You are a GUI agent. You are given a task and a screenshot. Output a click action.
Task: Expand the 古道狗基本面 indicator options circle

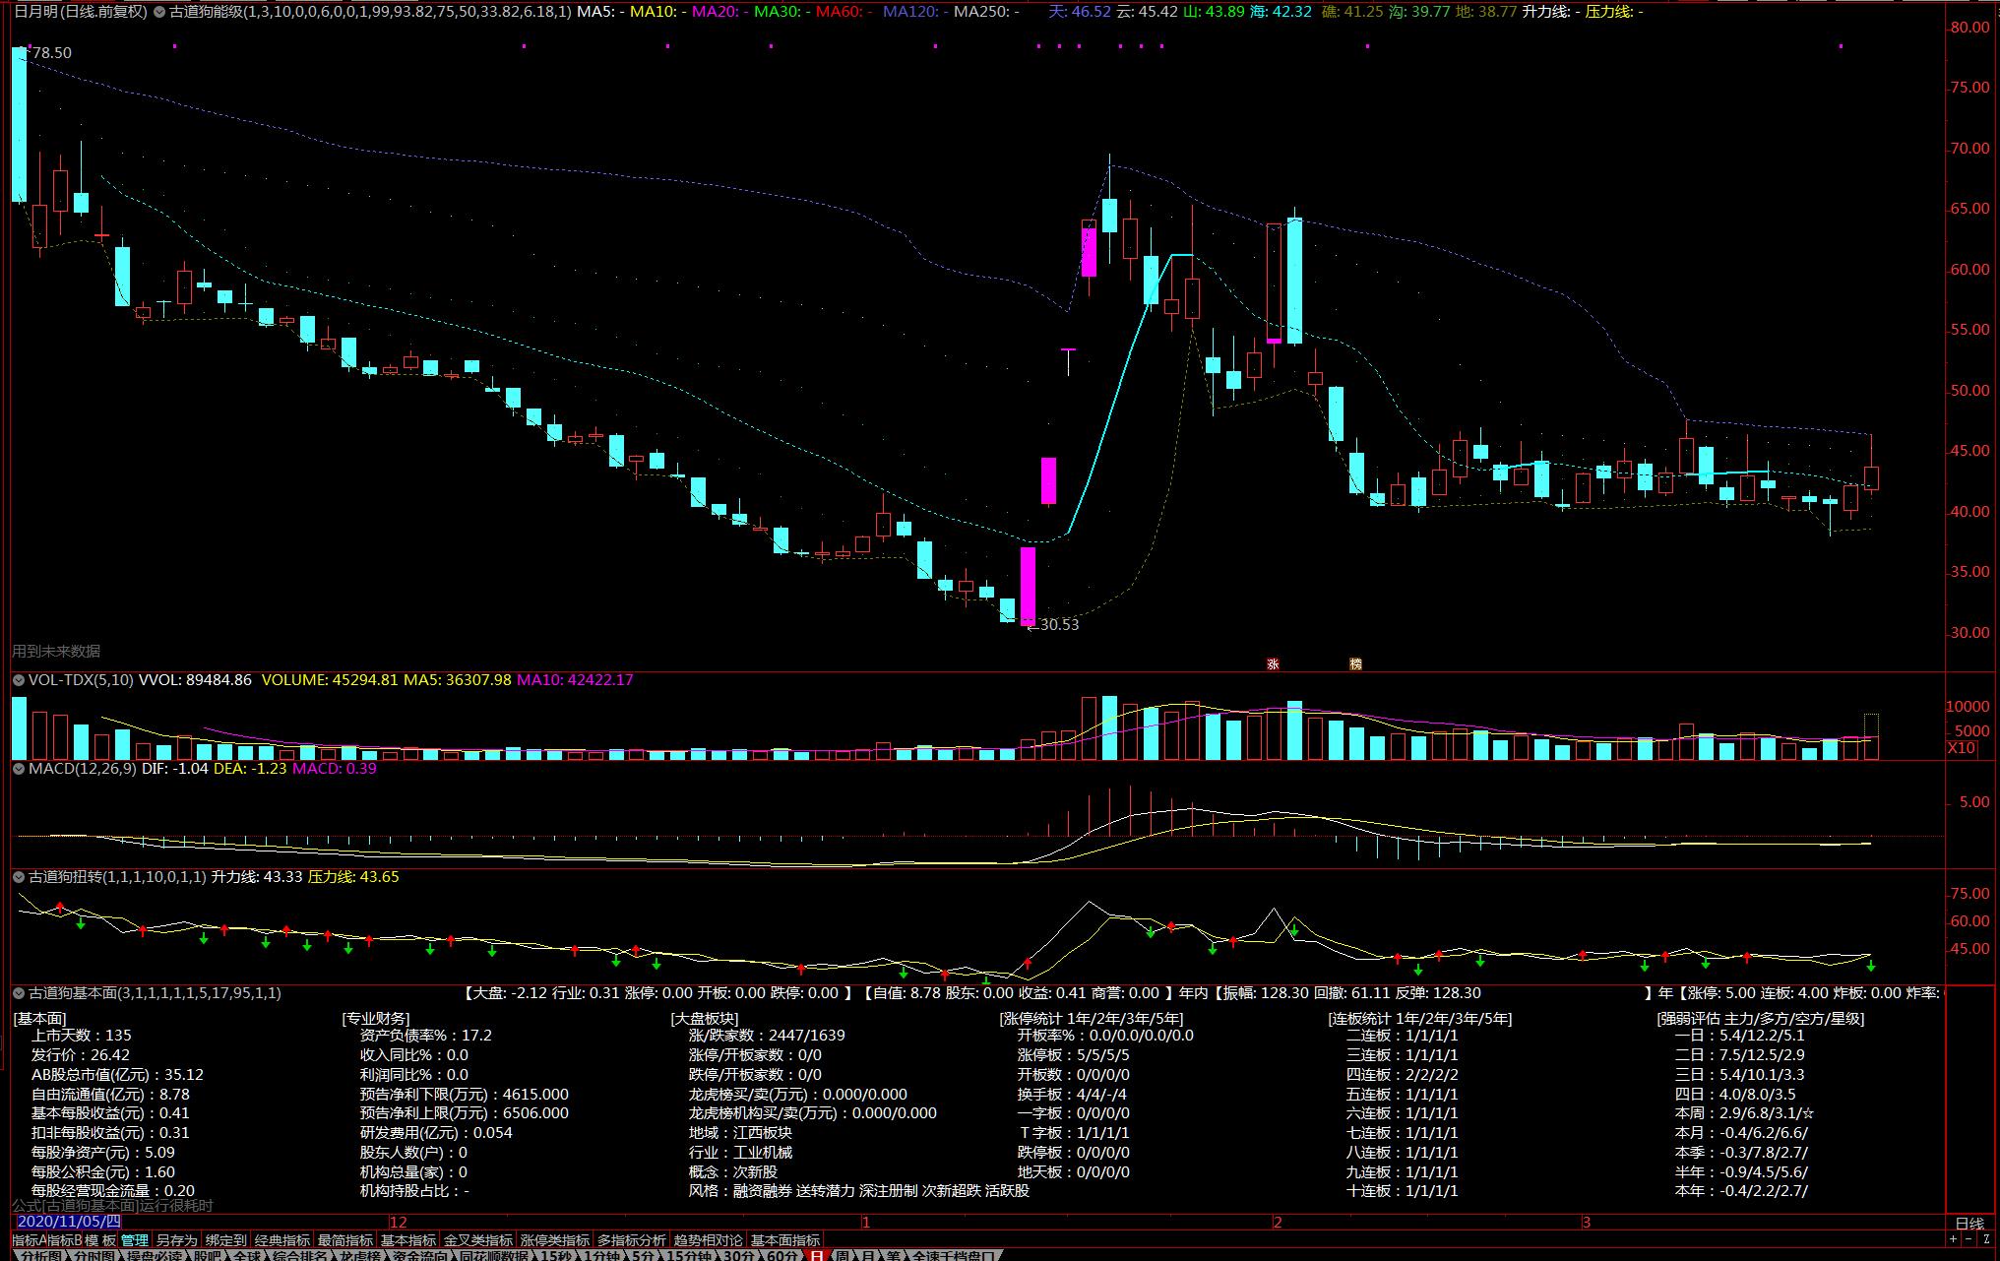18,994
